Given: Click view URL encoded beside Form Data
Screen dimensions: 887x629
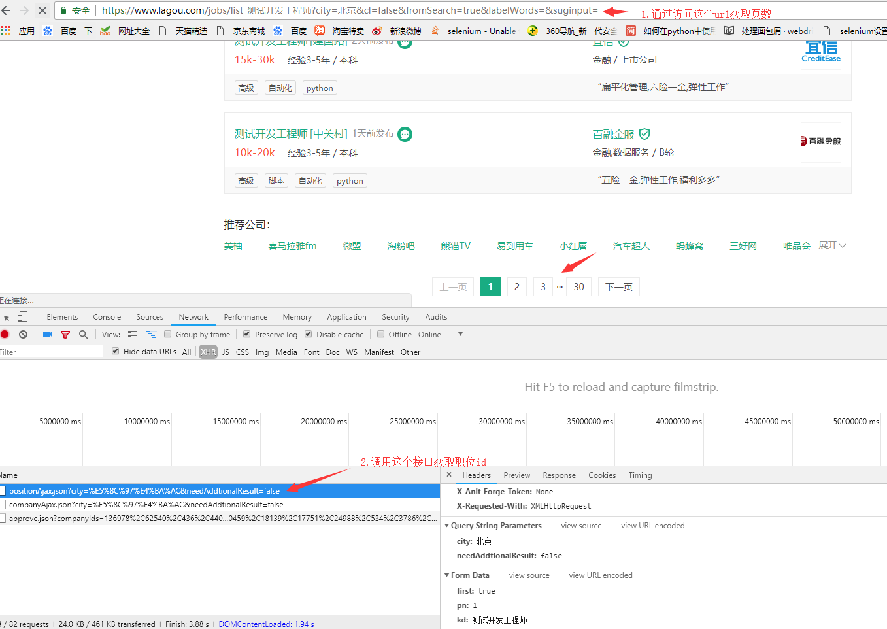Looking at the screenshot, I should pos(601,575).
